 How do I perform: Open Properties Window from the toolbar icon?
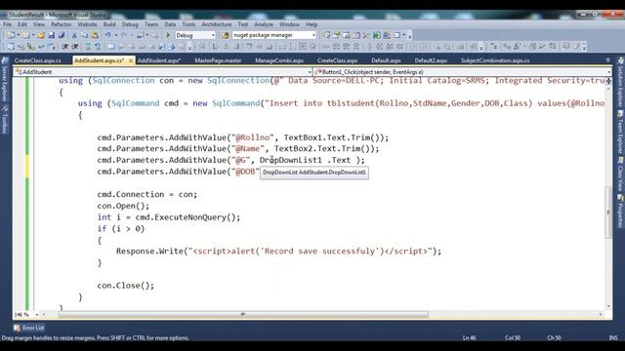pos(337,35)
